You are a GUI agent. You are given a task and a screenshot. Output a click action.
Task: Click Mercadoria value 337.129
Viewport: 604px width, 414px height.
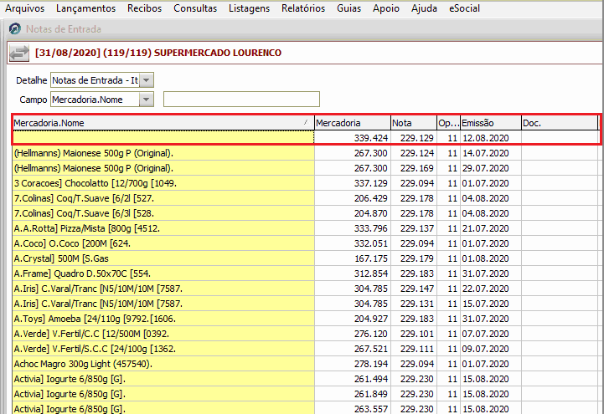point(371,183)
